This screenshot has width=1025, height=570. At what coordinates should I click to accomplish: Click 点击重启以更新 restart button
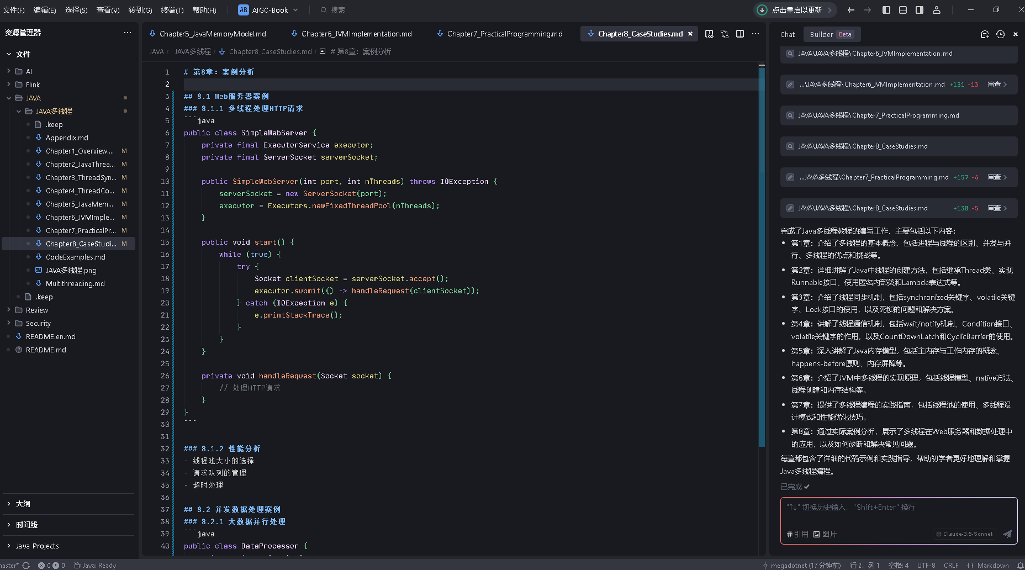[x=796, y=10]
